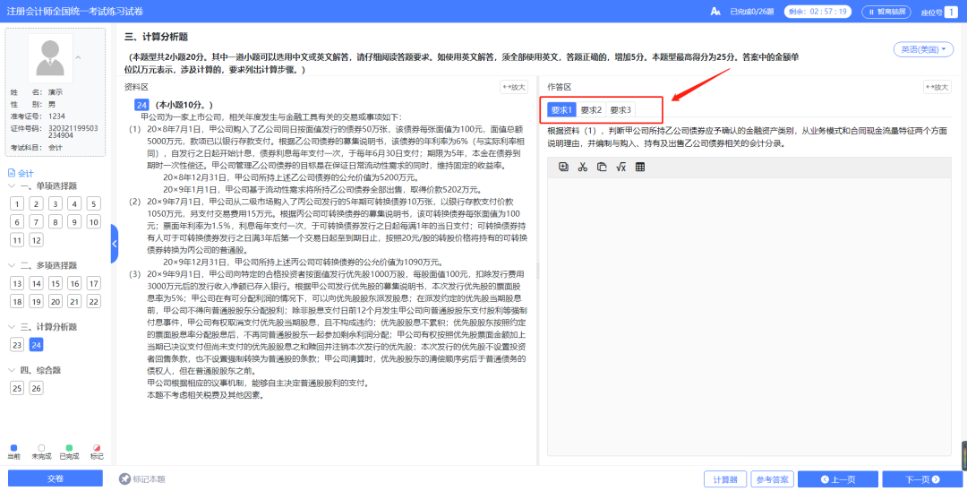Go to question 5

(x=94, y=204)
